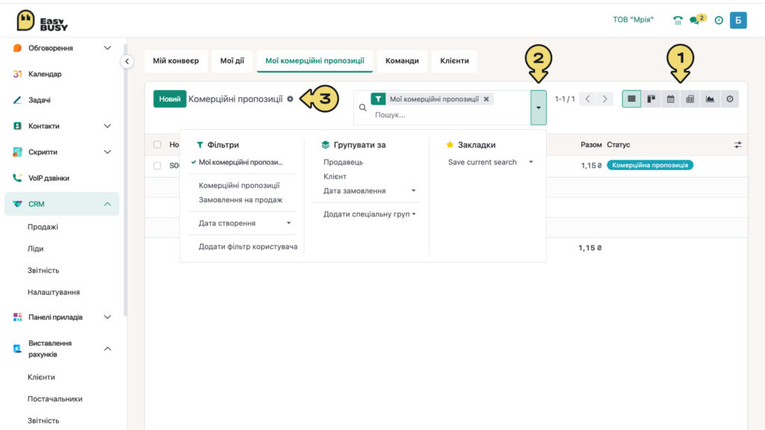Open Дата замовлення grouping dropdown
Viewport: 765px width, 430px height.
(369, 190)
